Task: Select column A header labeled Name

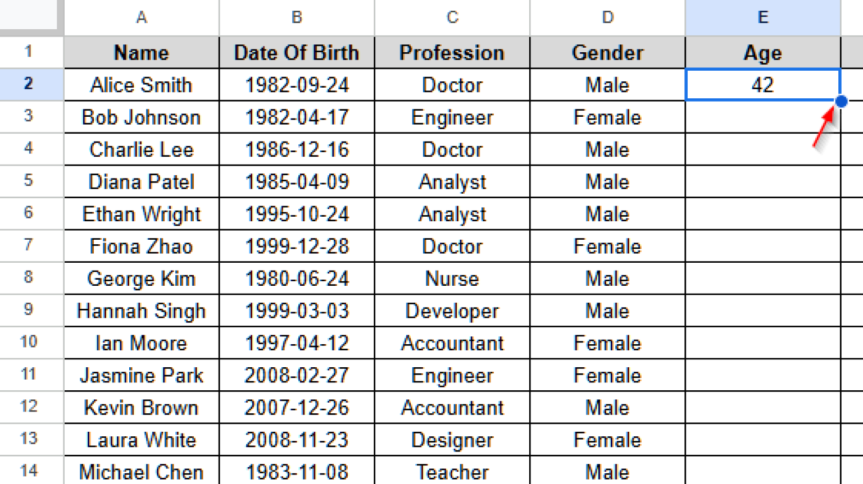Action: tap(141, 17)
